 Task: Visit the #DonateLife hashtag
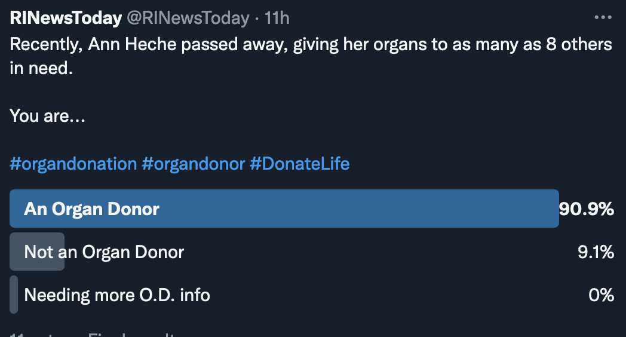click(299, 164)
